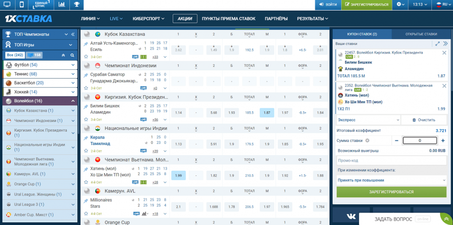This screenshot has width=453, height=225.
Task: Click the Промо-код input field
Action: point(391,160)
